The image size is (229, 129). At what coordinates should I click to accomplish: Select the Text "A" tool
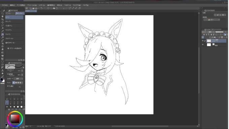(2, 71)
